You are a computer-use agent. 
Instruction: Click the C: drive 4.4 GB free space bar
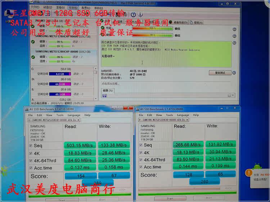pyautogui.click(x=60, y=74)
